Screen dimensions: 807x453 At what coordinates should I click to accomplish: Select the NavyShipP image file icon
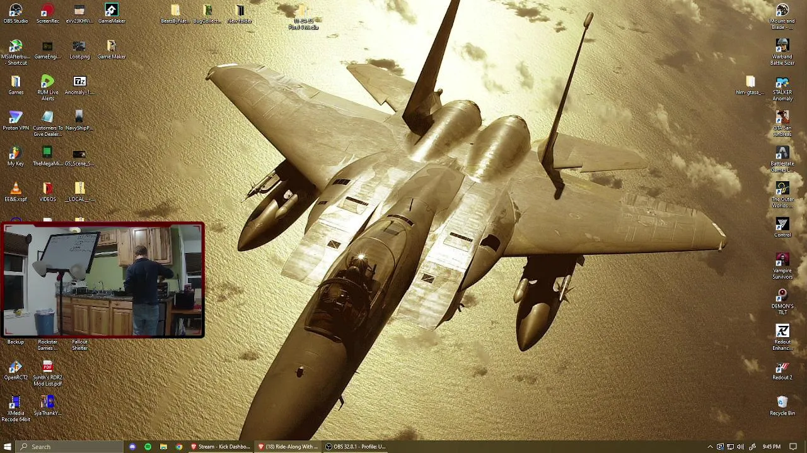pyautogui.click(x=79, y=121)
